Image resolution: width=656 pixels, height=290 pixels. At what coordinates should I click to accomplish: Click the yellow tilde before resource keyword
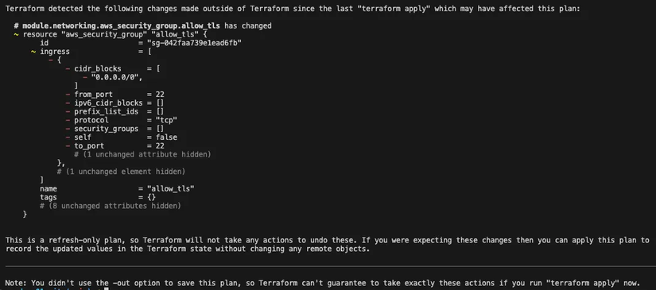click(17, 35)
